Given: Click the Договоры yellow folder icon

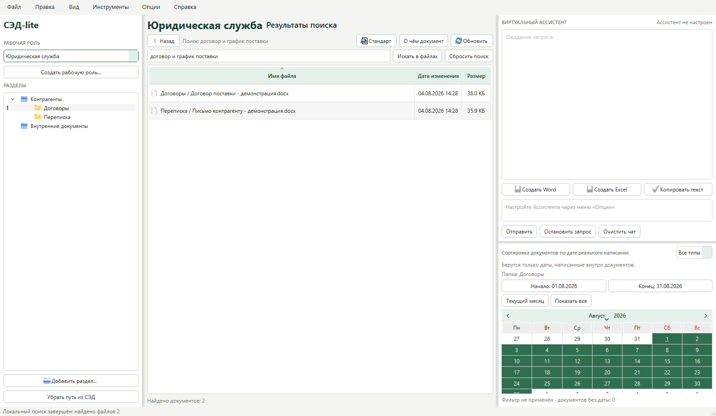Looking at the screenshot, I should click(x=38, y=108).
